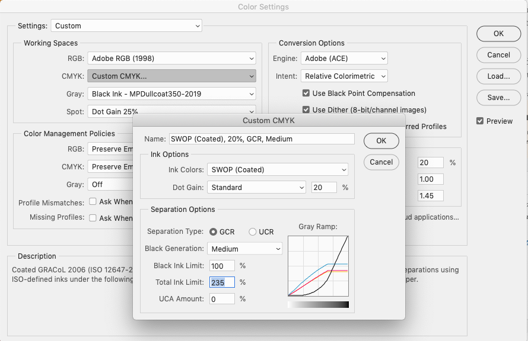Image resolution: width=528 pixels, height=341 pixels.
Task: Click the Total Ink Limit field
Action: pos(221,282)
